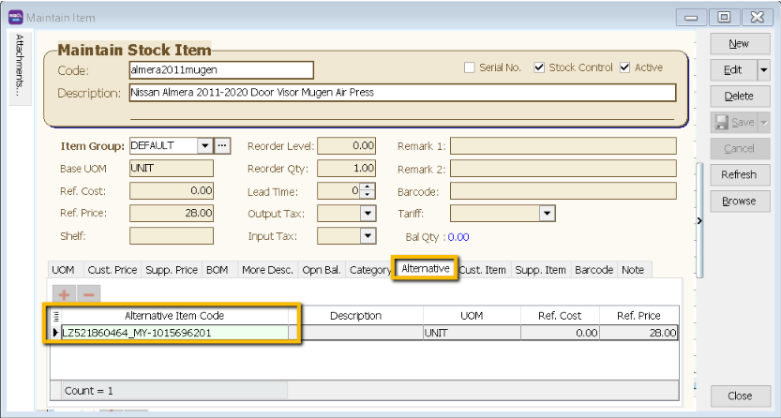Click the right-arrow panel collapse icon
The image size is (781, 418).
698,220
